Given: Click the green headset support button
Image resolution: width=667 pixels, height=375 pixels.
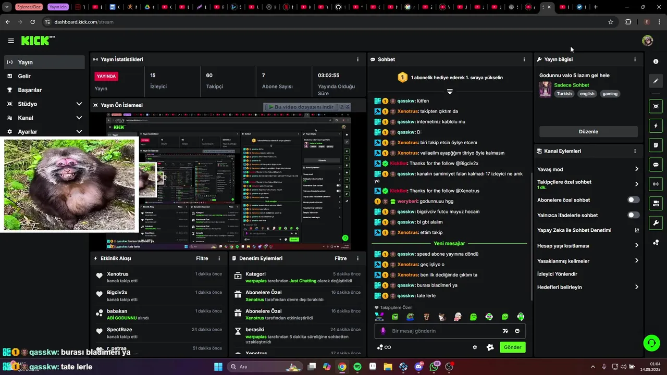Looking at the screenshot, I should pyautogui.click(x=651, y=343).
